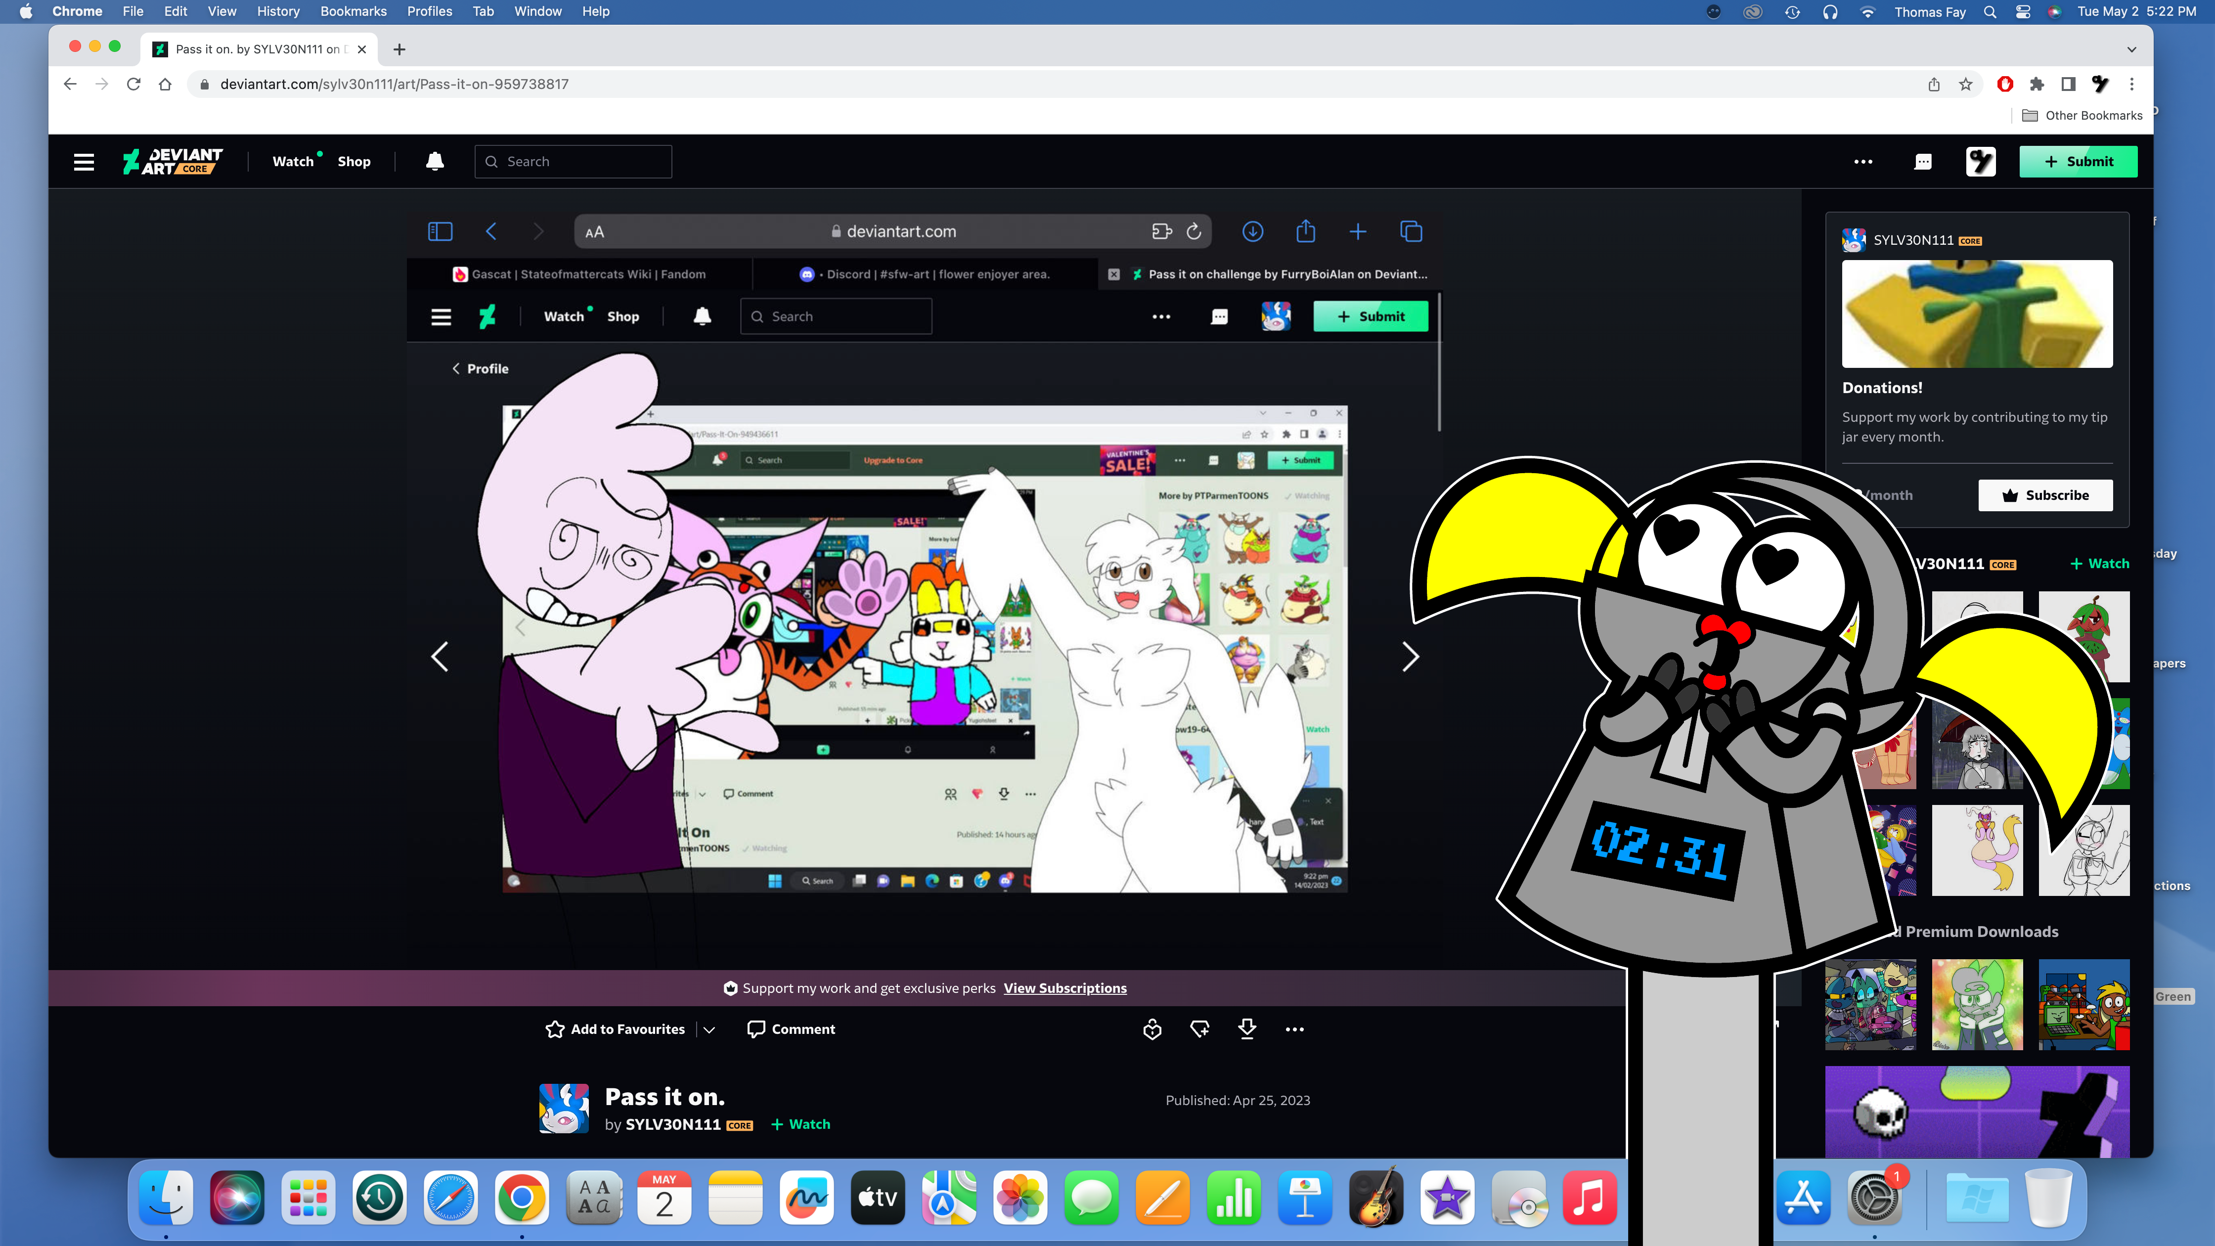Click the DeviantArt Core logo
The height and width of the screenshot is (1246, 2215).
(173, 161)
